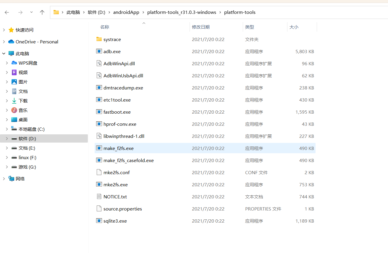The height and width of the screenshot is (253, 388).
Task: Select the 音乐 music icon
Action: pos(14,110)
